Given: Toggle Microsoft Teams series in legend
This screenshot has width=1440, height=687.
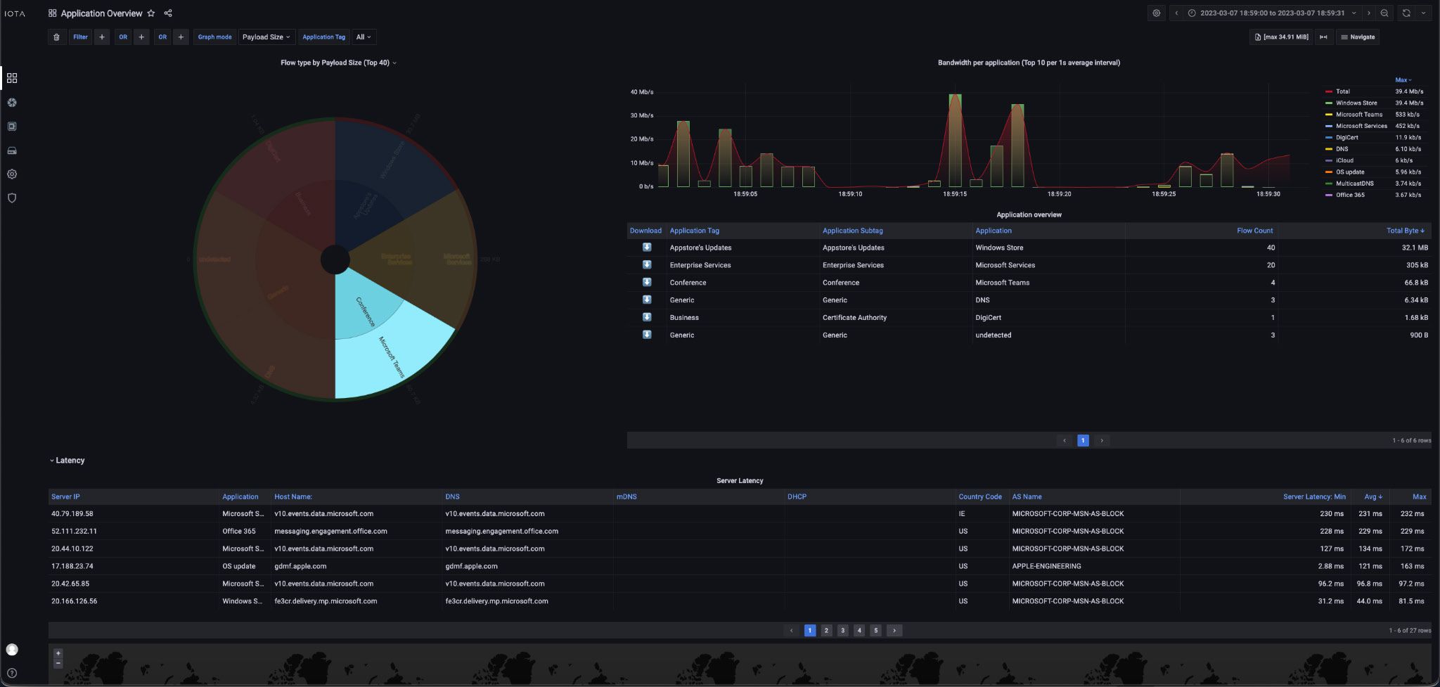Looking at the screenshot, I should click(x=1358, y=115).
